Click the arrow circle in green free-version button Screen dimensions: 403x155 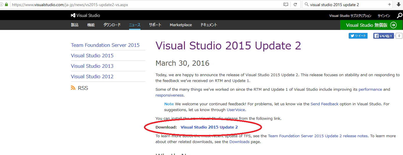(x=393, y=25)
